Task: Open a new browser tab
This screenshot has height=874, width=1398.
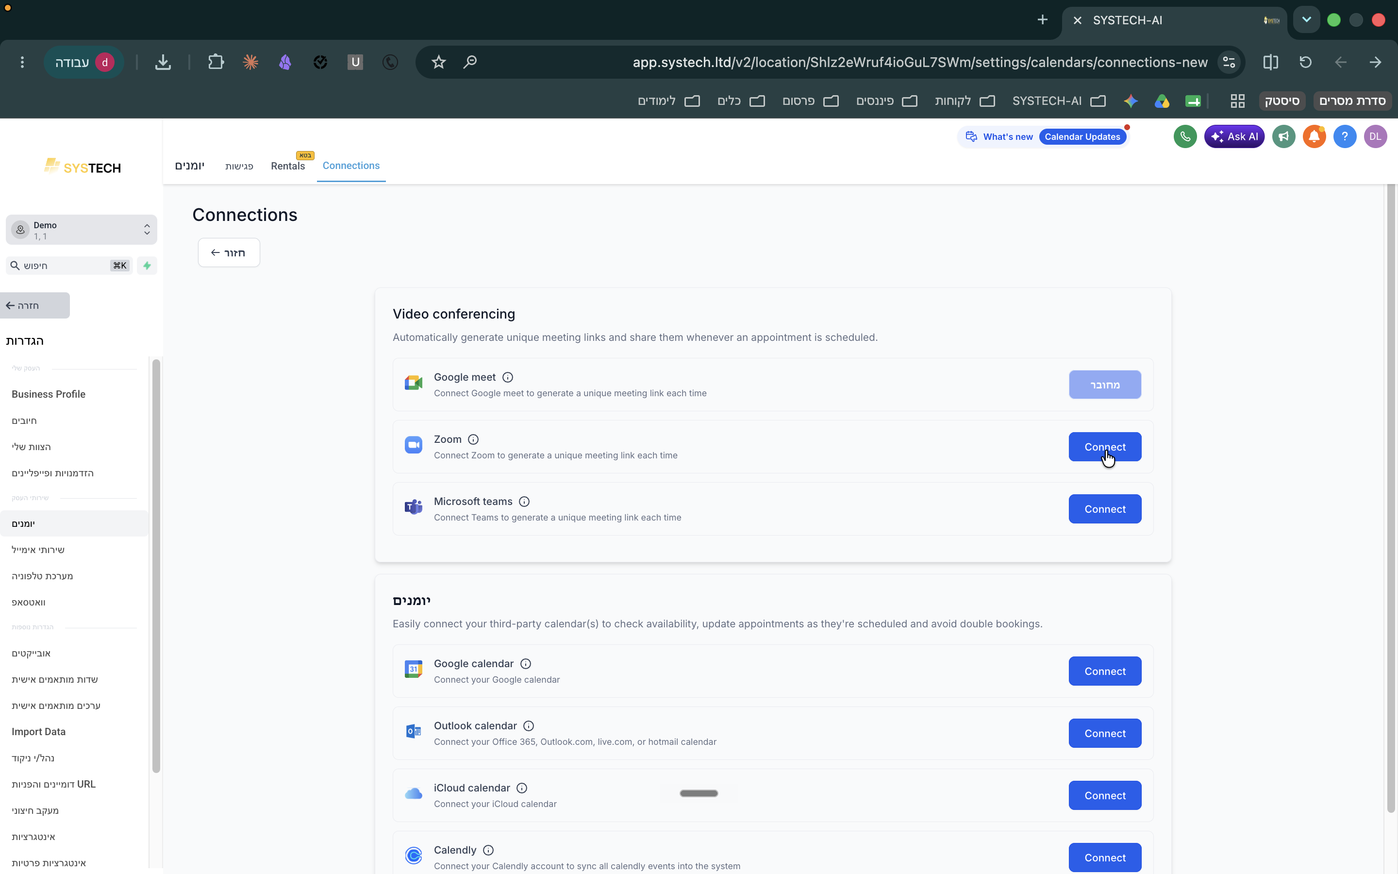Action: (x=1042, y=20)
